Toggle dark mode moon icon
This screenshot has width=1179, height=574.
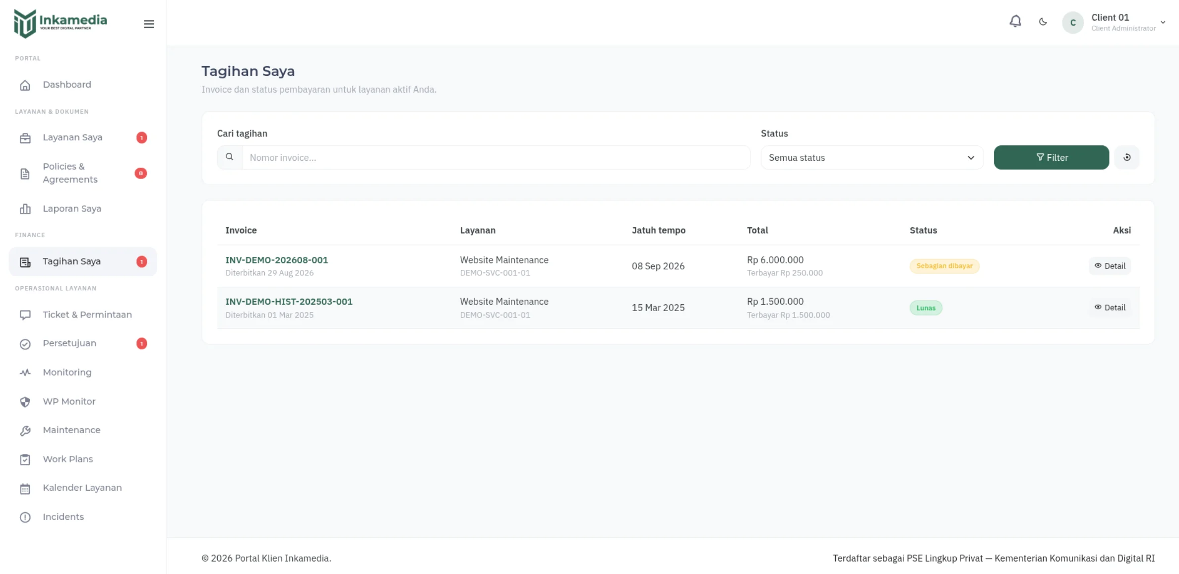(1043, 22)
